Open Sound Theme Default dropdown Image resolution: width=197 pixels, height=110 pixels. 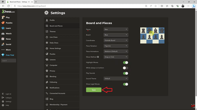click(x=116, y=78)
